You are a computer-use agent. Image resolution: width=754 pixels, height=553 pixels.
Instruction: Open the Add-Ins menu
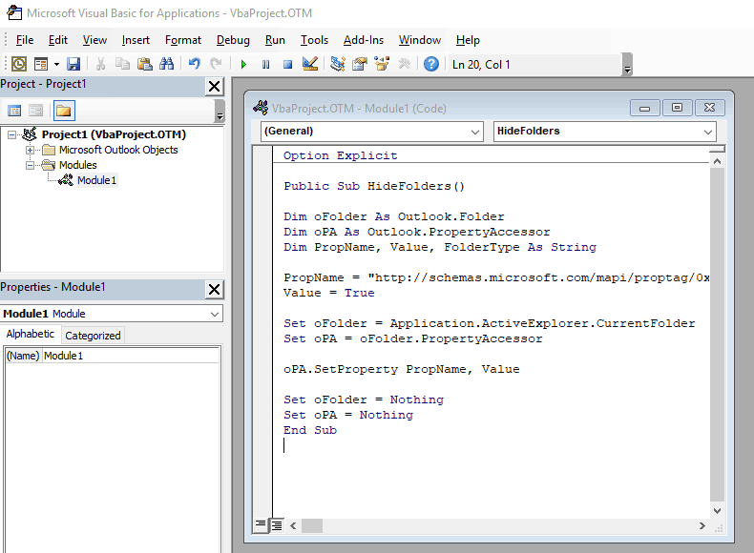tap(364, 40)
